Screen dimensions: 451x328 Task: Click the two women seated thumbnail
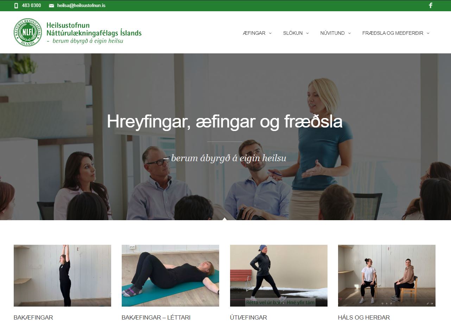pos(387,276)
